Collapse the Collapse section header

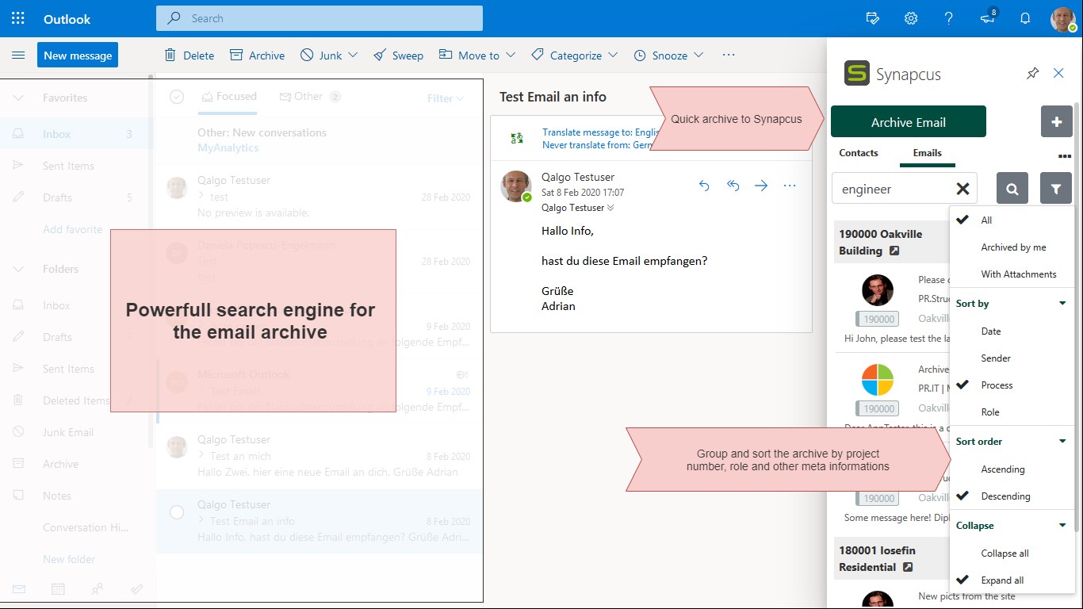[1062, 526]
